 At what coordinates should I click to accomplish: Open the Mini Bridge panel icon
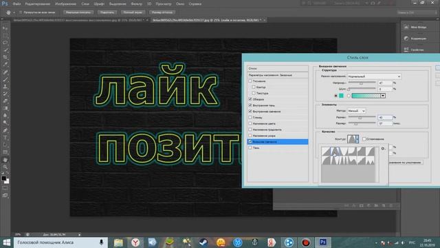click(406, 27)
